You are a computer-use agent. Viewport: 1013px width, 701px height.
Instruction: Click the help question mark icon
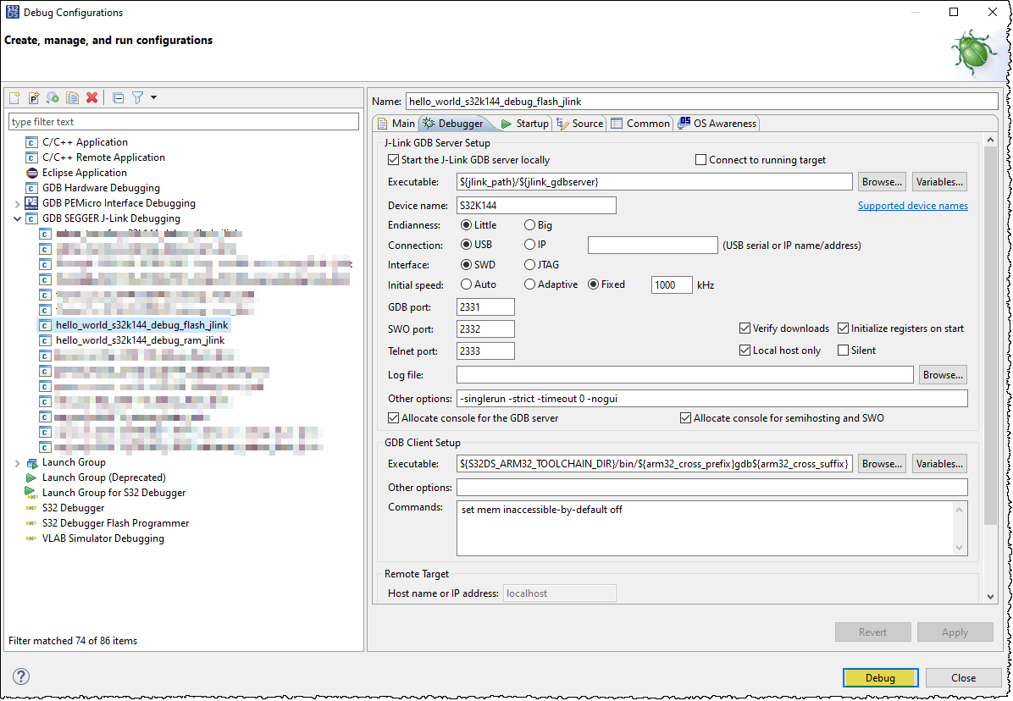(x=20, y=676)
